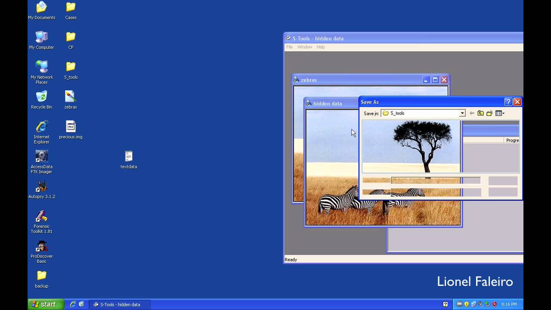Expand the 'Save in' S_tools dropdown

tap(462, 113)
